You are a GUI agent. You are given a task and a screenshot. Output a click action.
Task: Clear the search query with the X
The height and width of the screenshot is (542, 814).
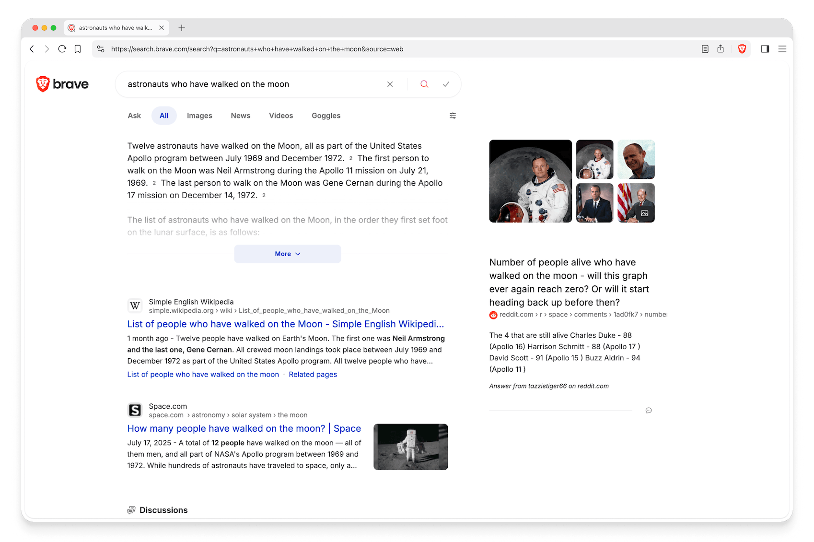(390, 84)
